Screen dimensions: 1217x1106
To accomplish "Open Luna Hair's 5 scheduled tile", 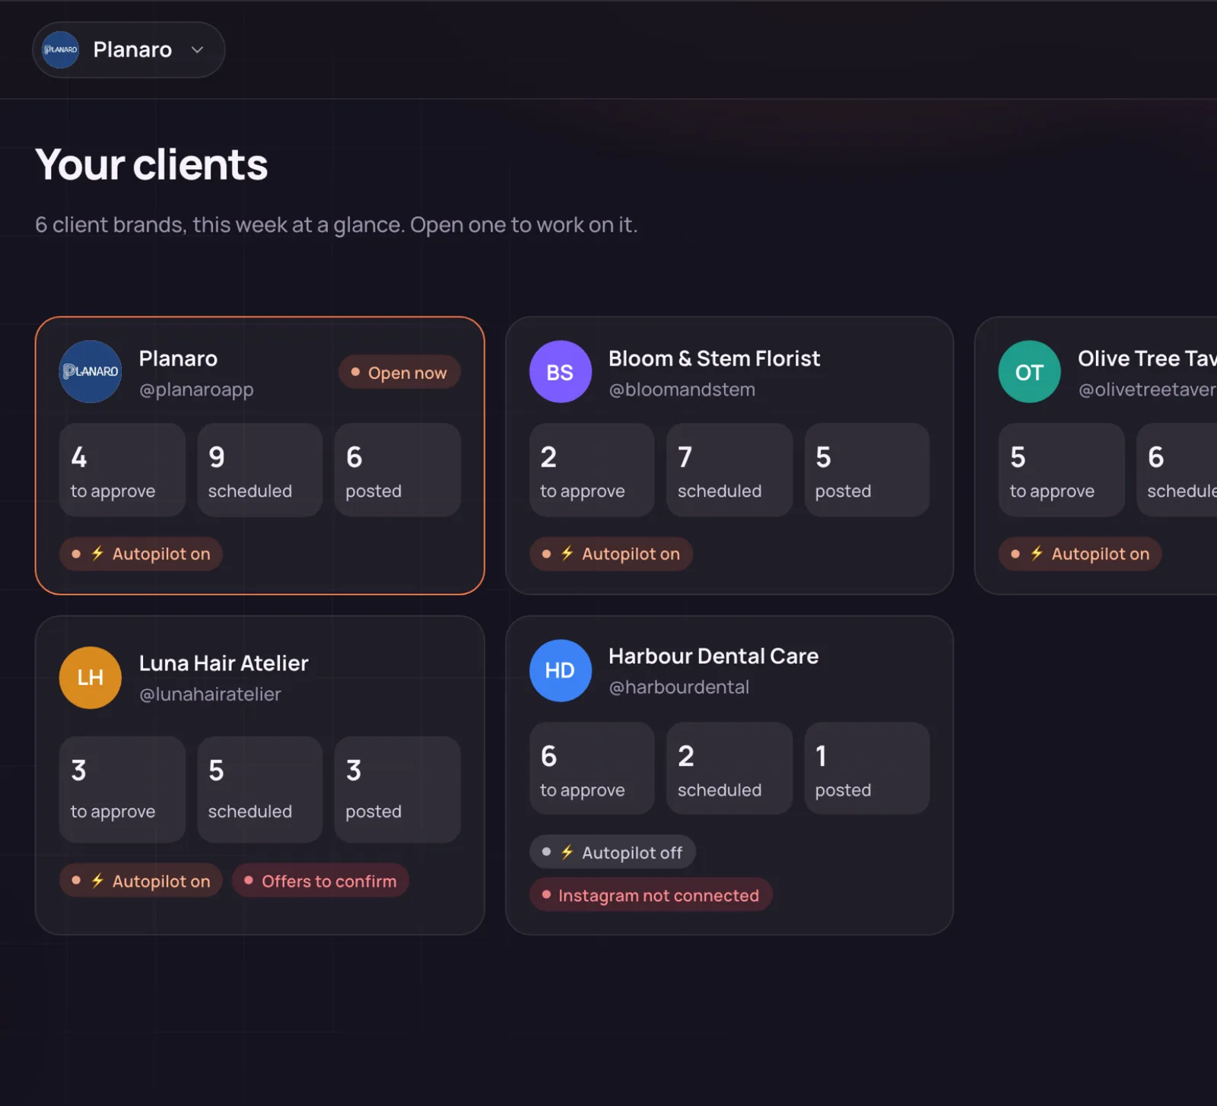I will coord(260,790).
